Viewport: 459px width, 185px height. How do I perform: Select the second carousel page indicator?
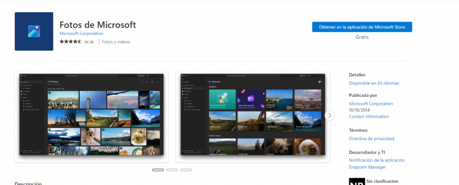click(x=172, y=170)
